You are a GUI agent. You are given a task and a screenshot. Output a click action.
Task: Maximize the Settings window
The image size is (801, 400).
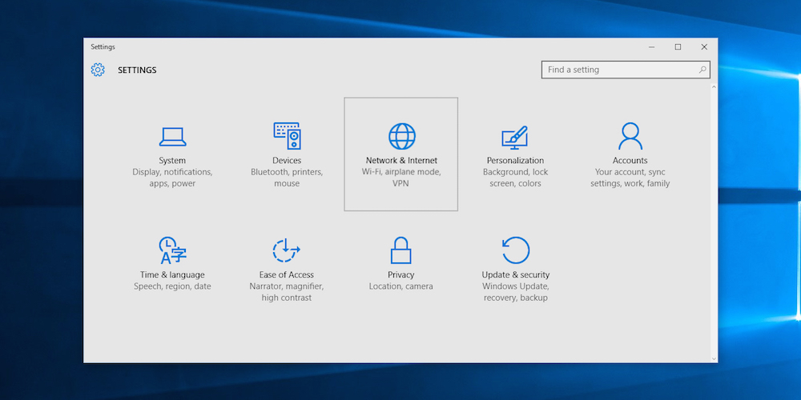click(x=678, y=47)
